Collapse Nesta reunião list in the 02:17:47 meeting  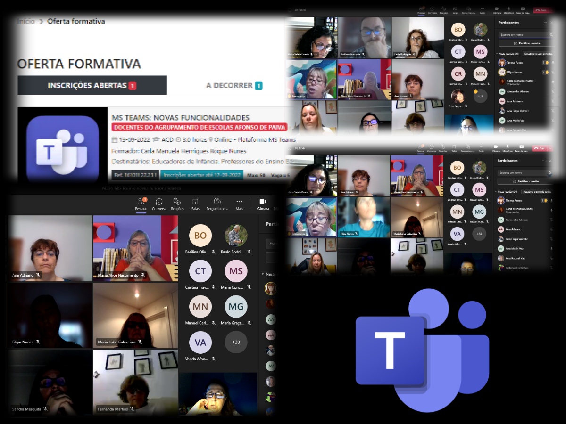(x=496, y=192)
